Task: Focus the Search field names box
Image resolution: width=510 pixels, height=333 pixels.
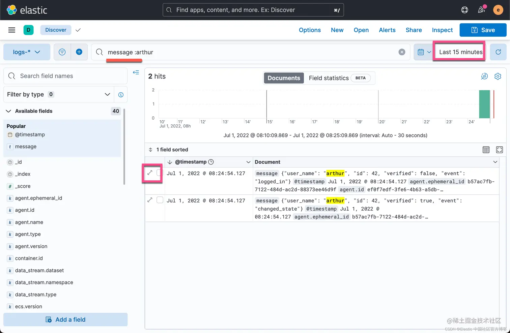Action: click(x=65, y=76)
